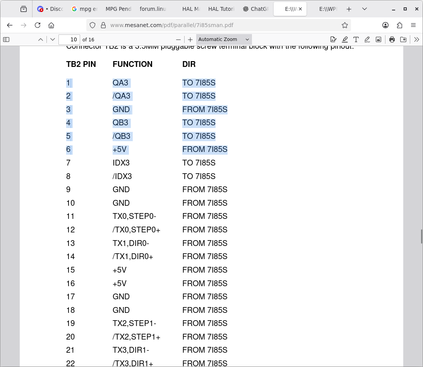Toggle the freehand draw tool
The height and width of the screenshot is (367, 423).
(367, 39)
